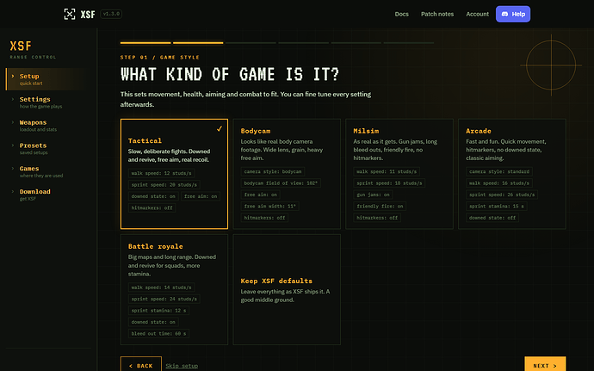Open Games in sidebar

[47, 171]
